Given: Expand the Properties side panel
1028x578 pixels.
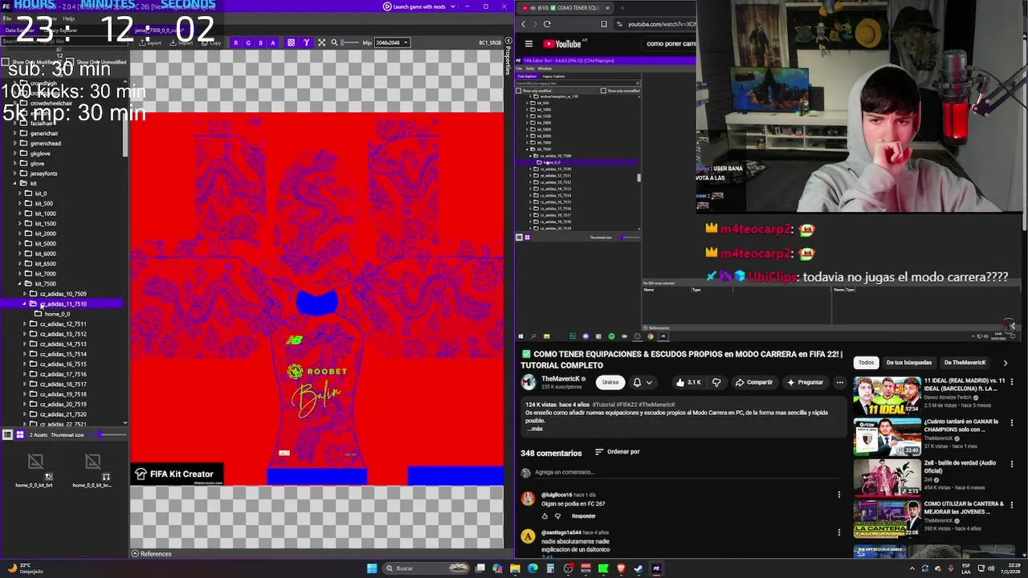Looking at the screenshot, I should [x=508, y=56].
